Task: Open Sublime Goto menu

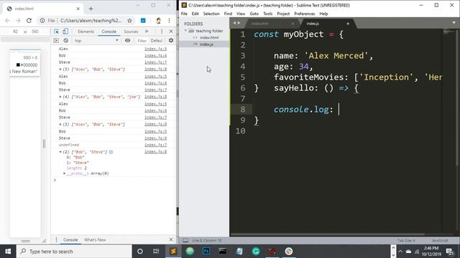Action: coord(254,14)
